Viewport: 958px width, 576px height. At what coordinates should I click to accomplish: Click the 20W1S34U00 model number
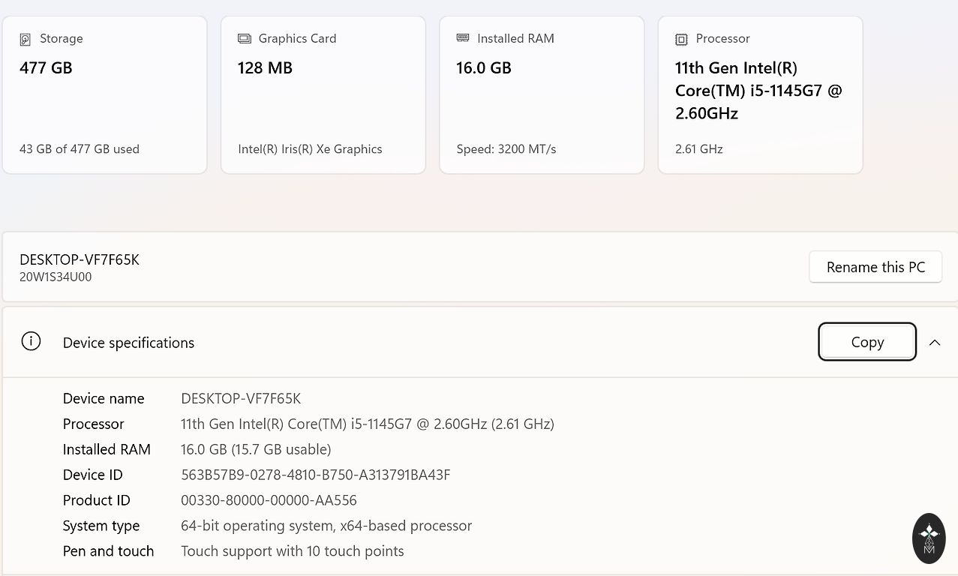pos(56,277)
